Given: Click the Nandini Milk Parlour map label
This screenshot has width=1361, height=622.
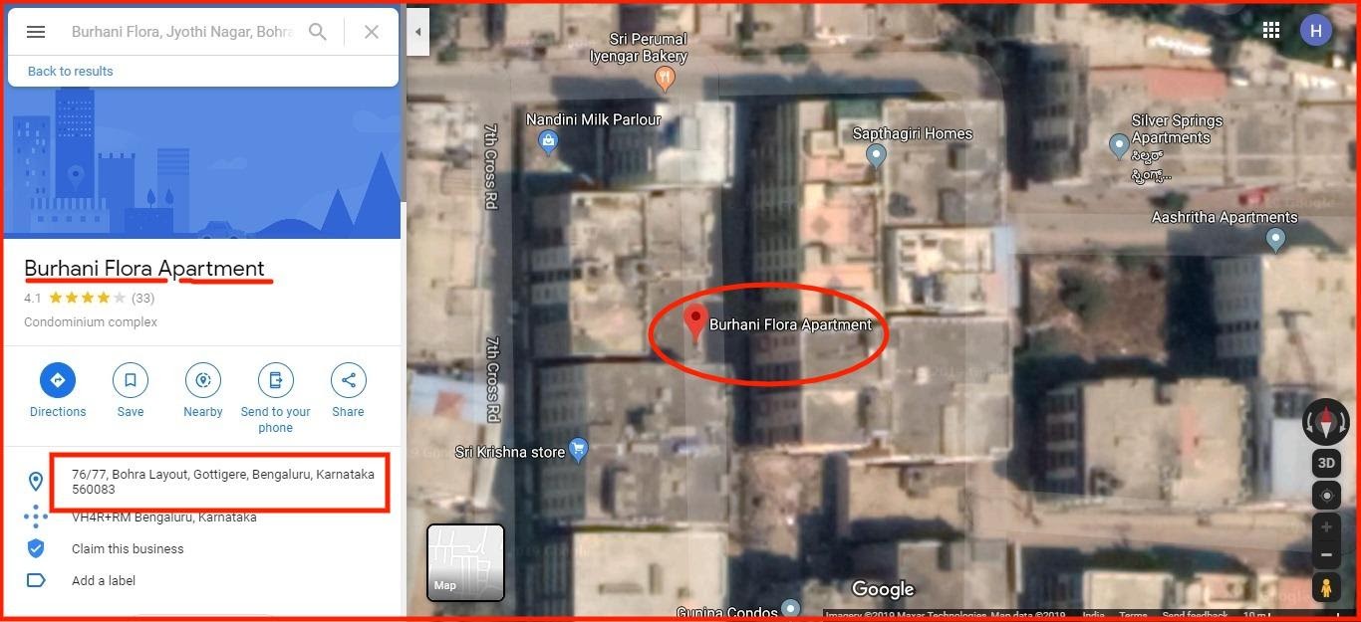Looking at the screenshot, I should [594, 119].
